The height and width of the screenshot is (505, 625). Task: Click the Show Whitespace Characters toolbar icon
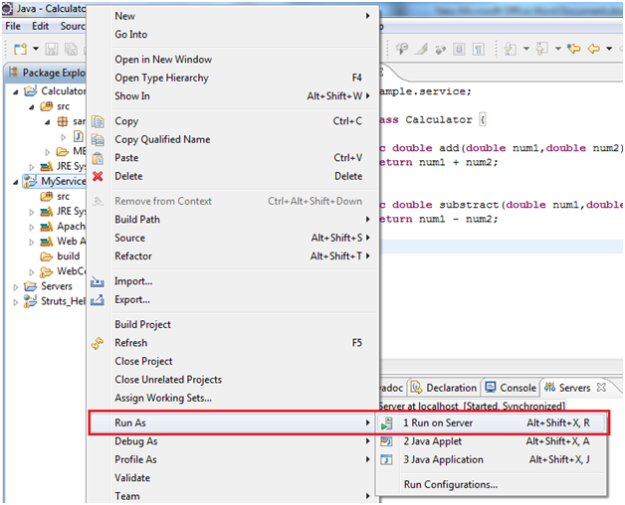479,49
